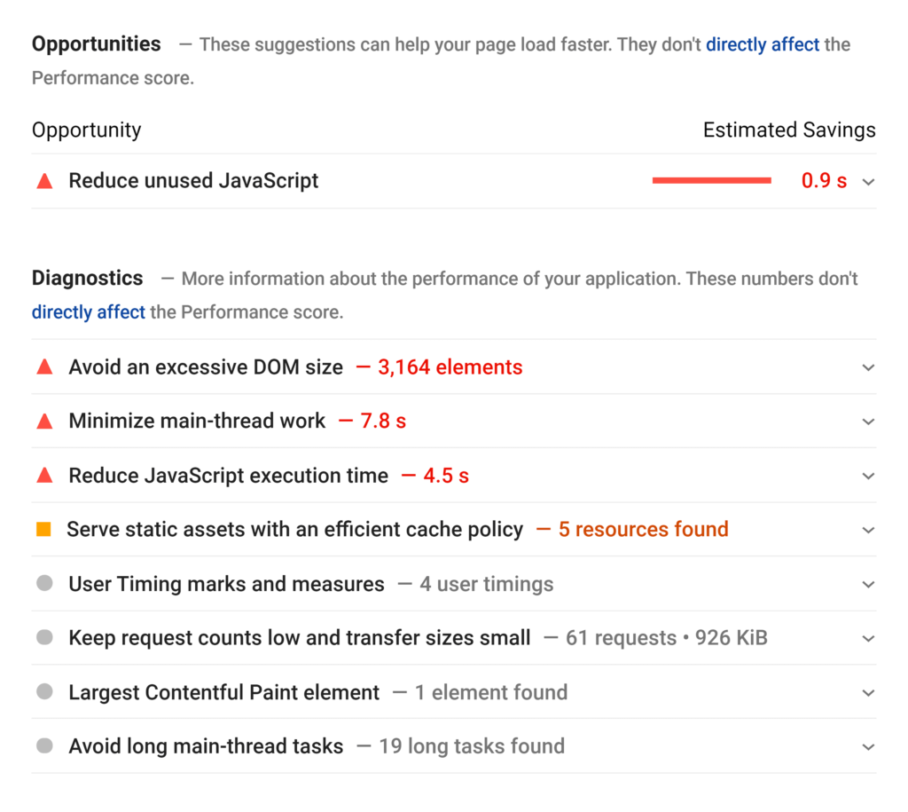Click the red Estimated Savings bar
908x812 pixels.
coord(711,180)
